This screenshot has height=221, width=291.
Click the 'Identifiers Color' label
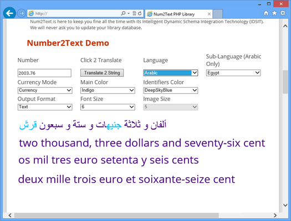[x=164, y=82]
